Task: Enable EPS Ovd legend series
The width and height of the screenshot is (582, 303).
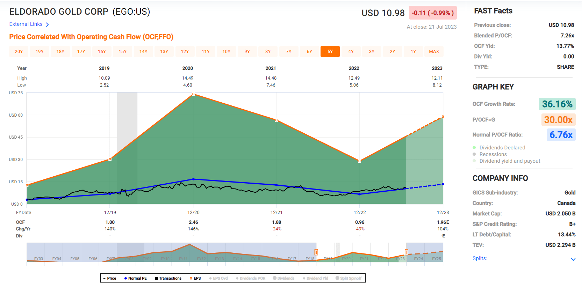Action: click(x=218, y=278)
